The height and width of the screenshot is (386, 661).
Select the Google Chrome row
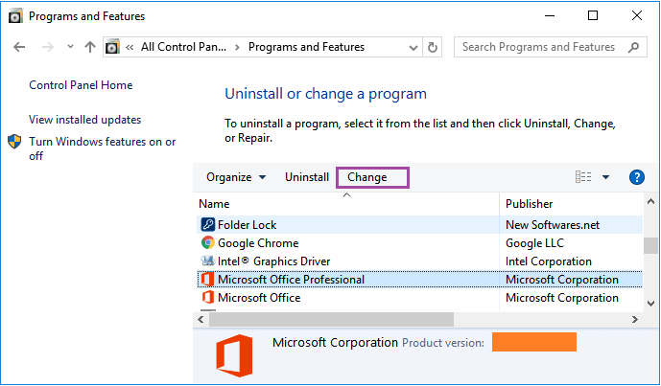pyautogui.click(x=419, y=243)
